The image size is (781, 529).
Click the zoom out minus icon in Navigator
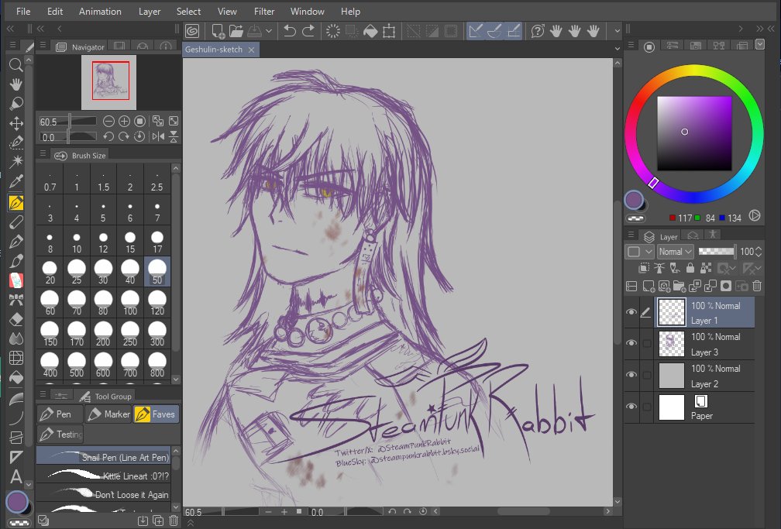click(108, 121)
